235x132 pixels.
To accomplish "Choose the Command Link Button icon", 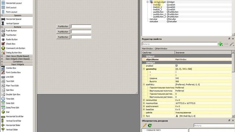I will (x=3, y=48).
